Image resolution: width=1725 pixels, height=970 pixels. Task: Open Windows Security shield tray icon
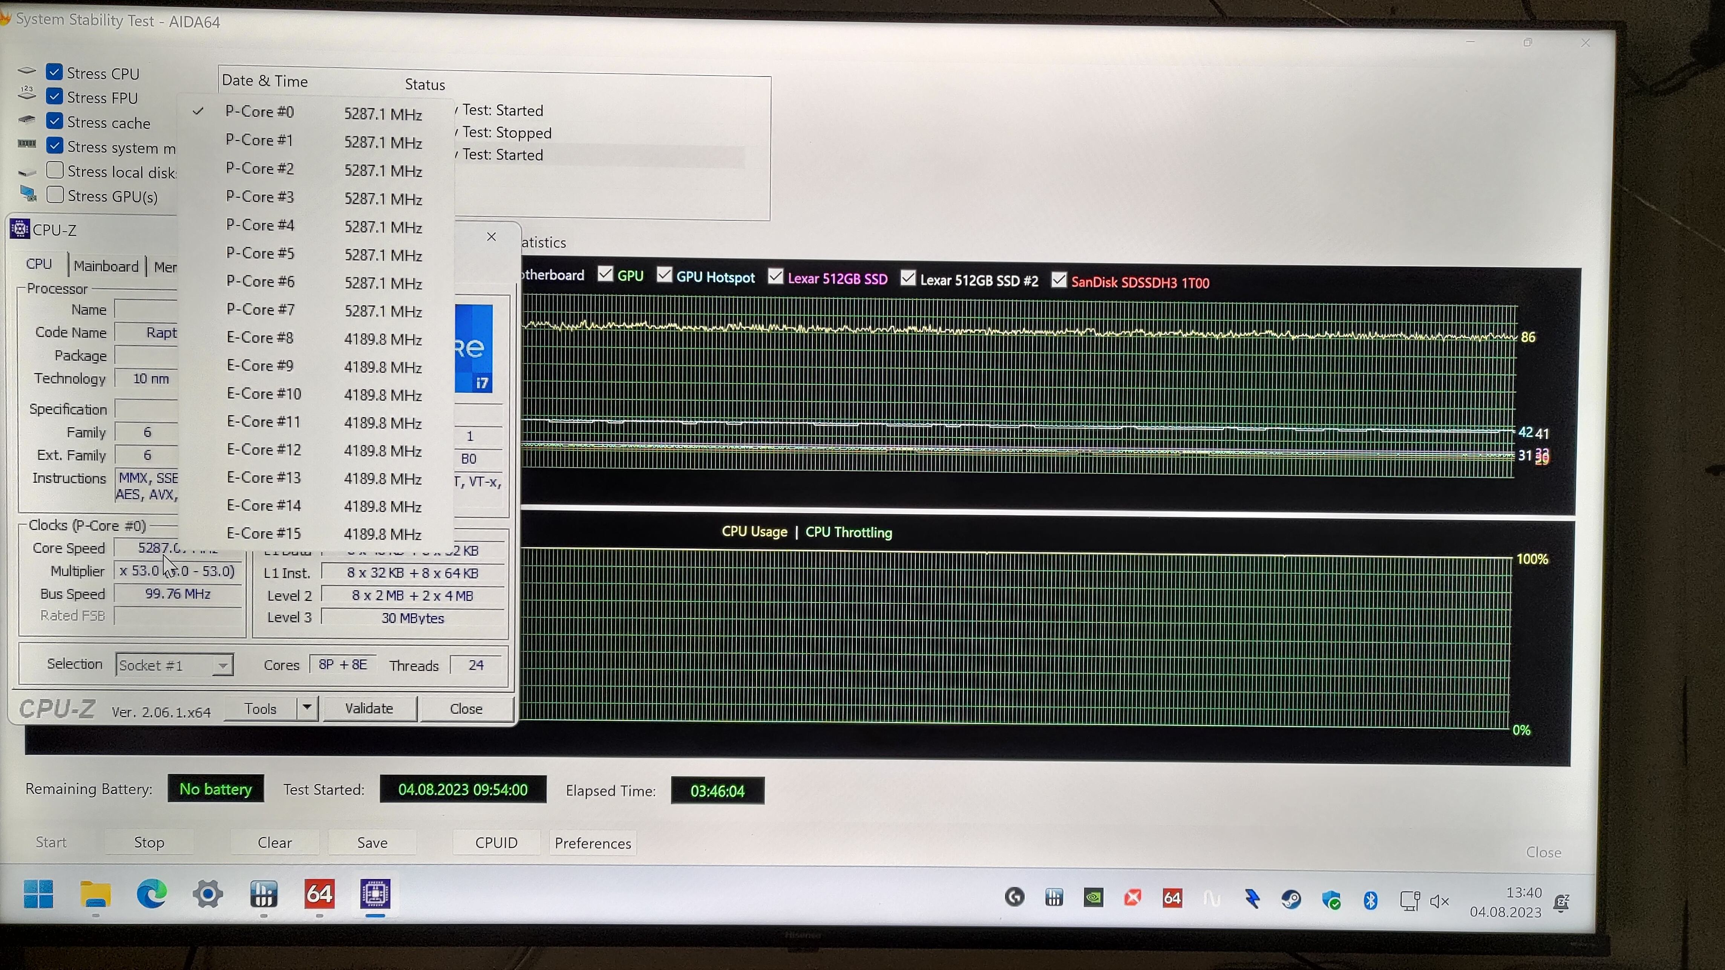tap(1331, 900)
